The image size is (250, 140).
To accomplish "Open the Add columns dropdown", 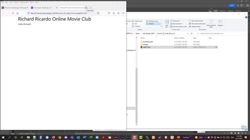I will point(176,24).
